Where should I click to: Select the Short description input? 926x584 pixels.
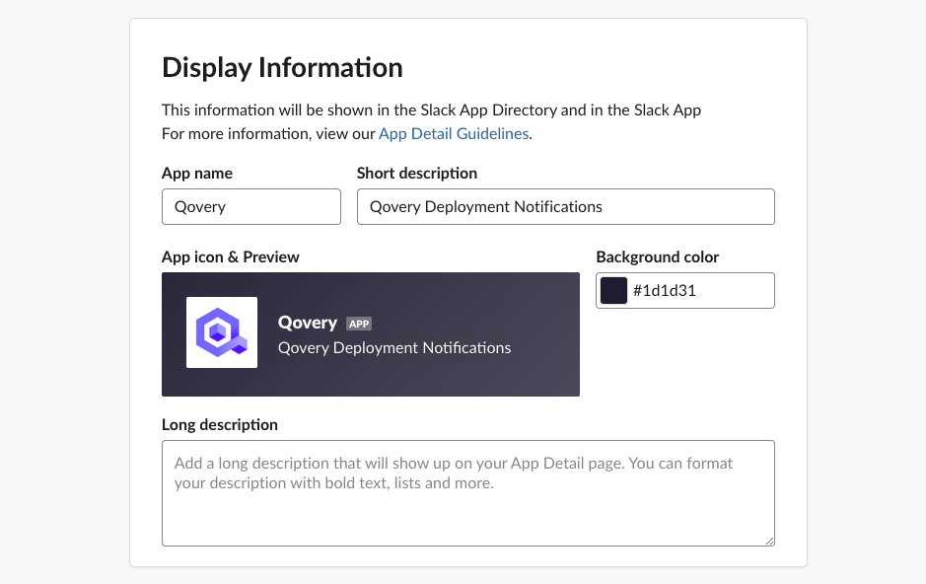[x=565, y=206]
